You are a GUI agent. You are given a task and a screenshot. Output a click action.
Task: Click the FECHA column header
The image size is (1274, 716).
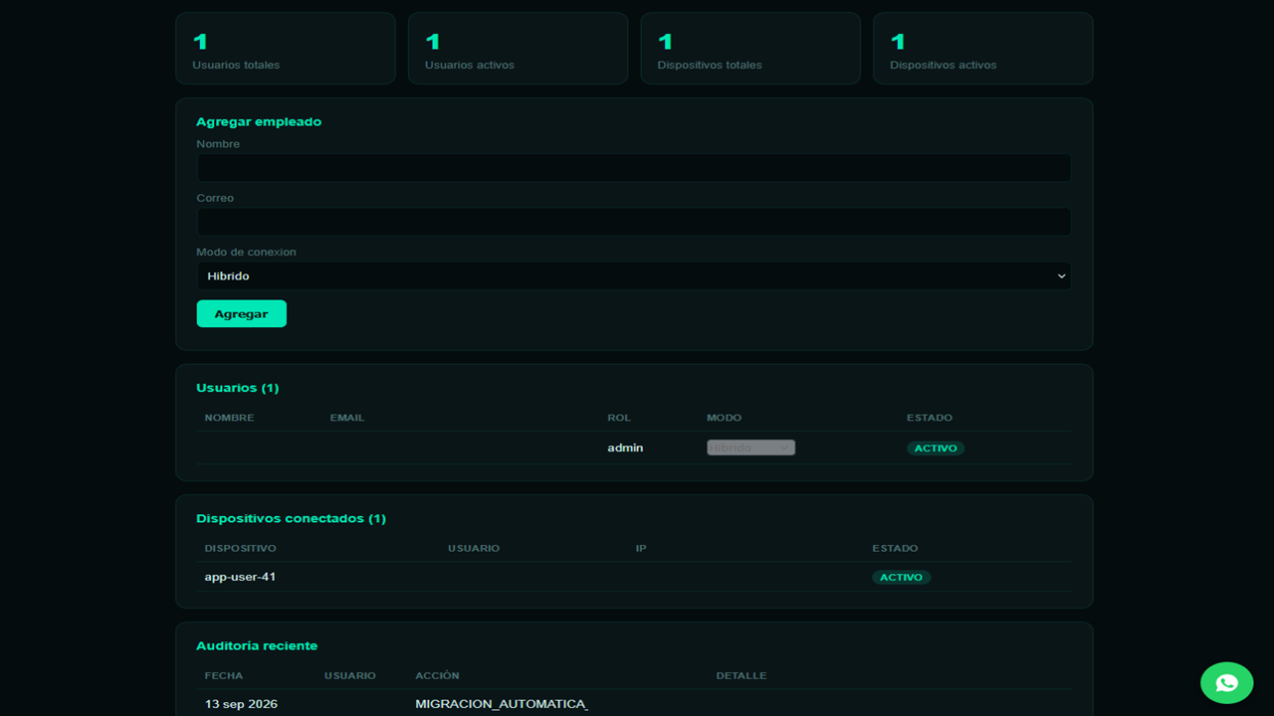tap(224, 675)
